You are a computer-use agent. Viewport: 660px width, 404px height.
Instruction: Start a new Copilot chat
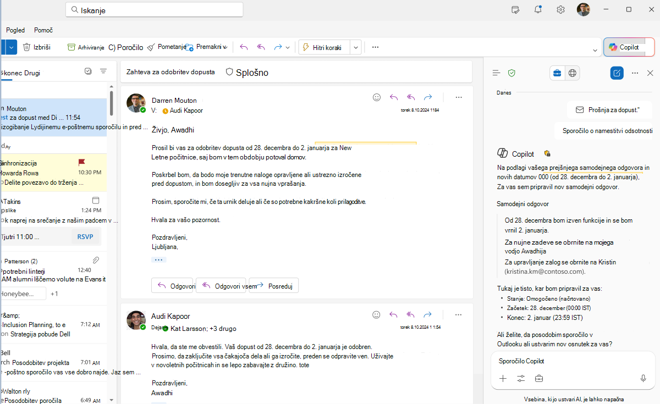click(617, 73)
